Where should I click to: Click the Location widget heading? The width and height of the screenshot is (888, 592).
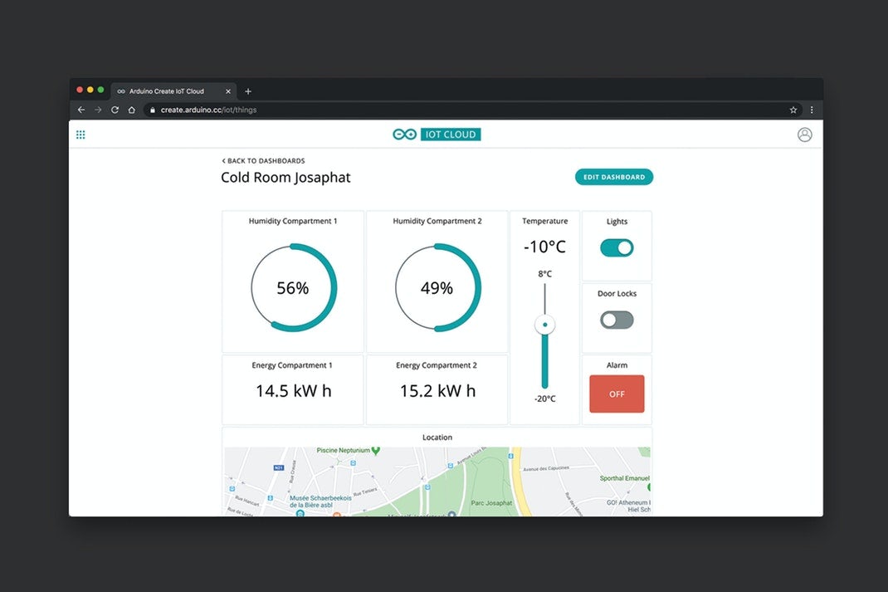coord(437,438)
